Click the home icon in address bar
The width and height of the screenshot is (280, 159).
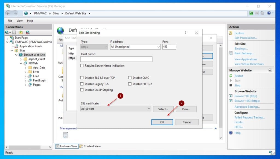point(262,13)
